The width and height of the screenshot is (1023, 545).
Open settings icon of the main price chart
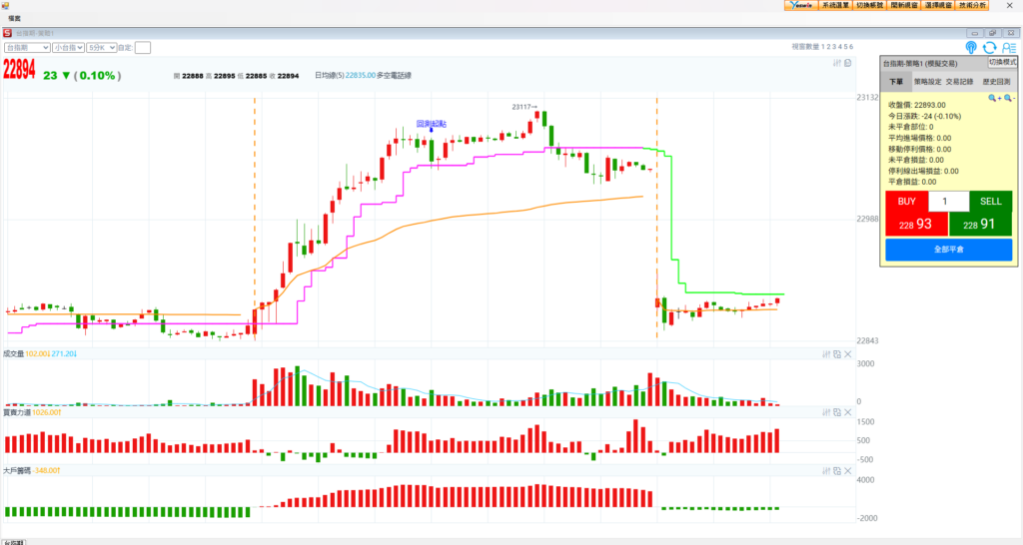pos(837,63)
